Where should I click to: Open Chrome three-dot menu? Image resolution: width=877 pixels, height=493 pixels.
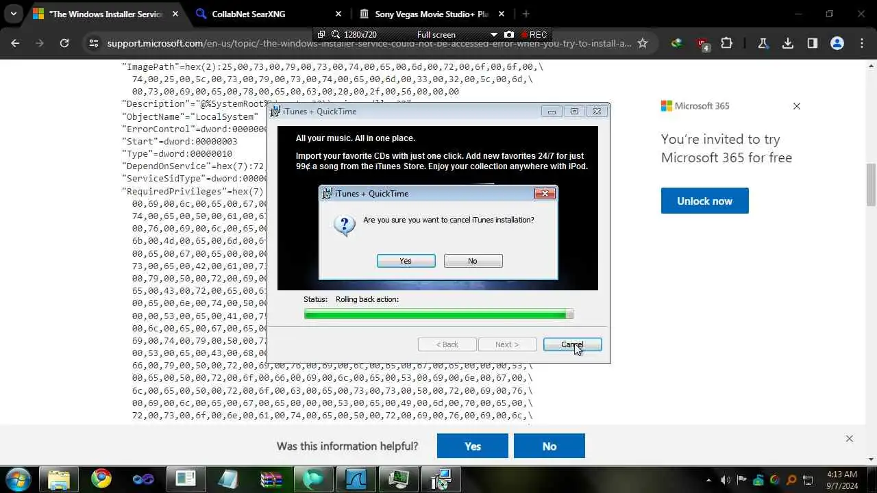tap(861, 43)
